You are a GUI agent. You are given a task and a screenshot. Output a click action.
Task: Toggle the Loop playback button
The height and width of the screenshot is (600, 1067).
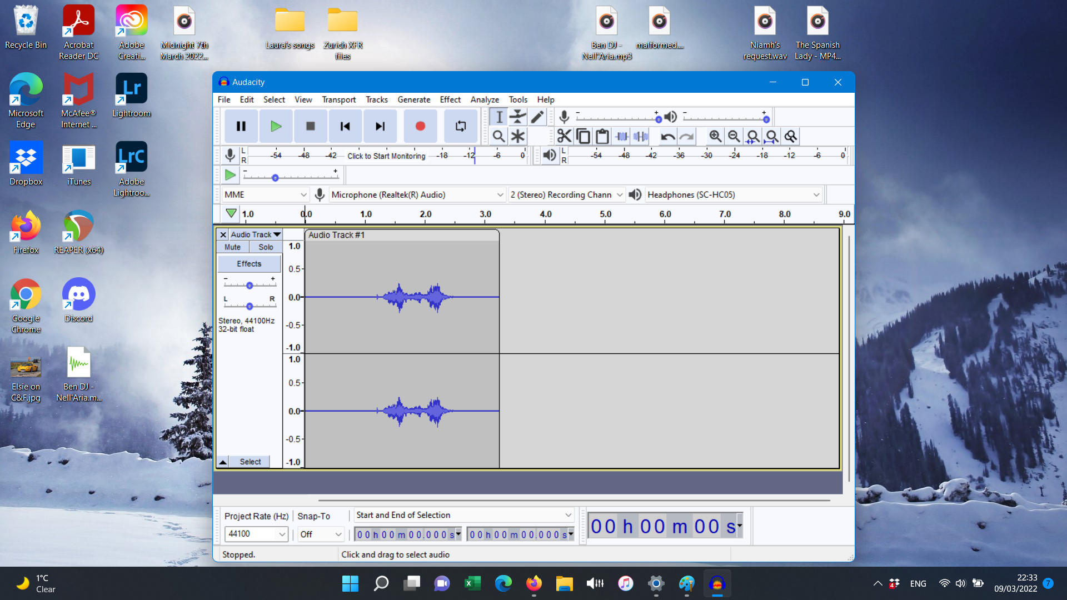(461, 126)
